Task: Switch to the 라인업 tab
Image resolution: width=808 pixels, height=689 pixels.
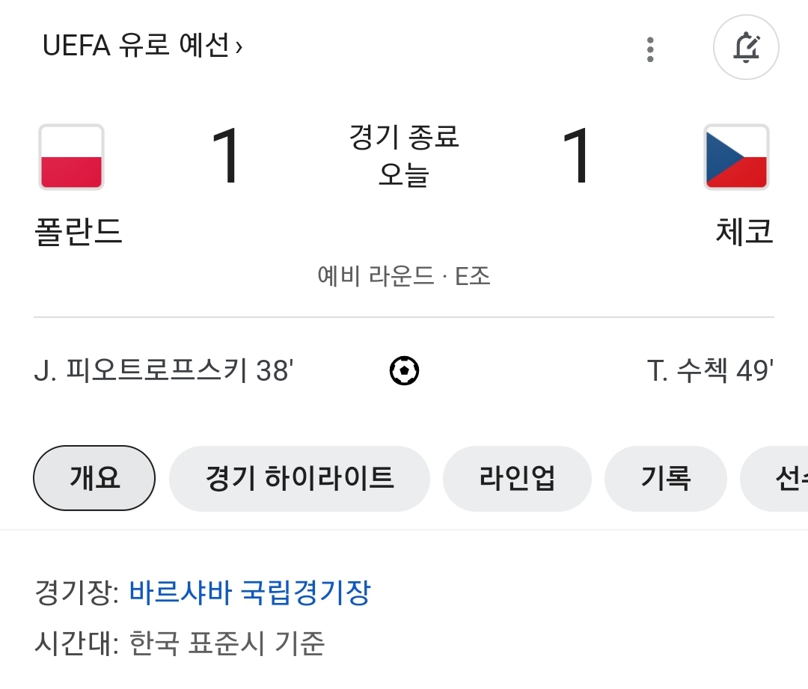Action: point(517,478)
